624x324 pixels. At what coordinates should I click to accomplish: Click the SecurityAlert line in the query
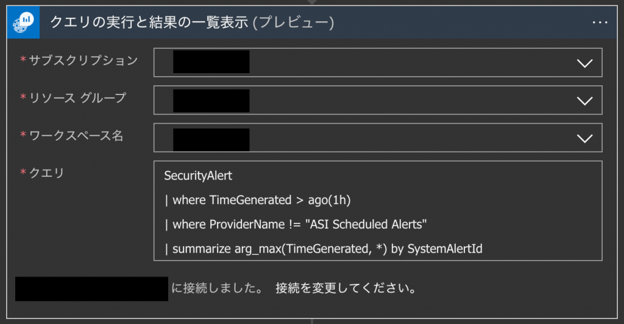pyautogui.click(x=198, y=176)
